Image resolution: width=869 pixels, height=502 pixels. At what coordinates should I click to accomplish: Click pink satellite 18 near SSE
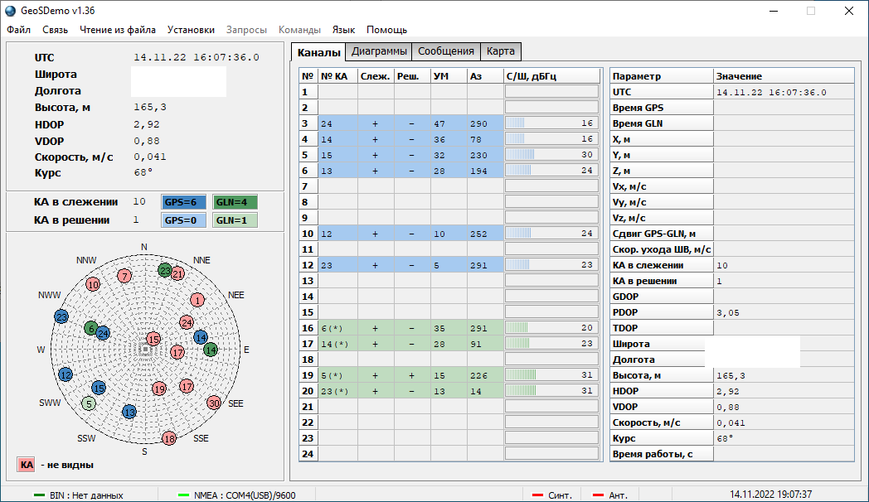coord(169,438)
